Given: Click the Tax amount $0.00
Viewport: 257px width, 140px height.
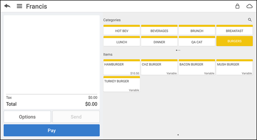Looking at the screenshot, I should 93,97.
